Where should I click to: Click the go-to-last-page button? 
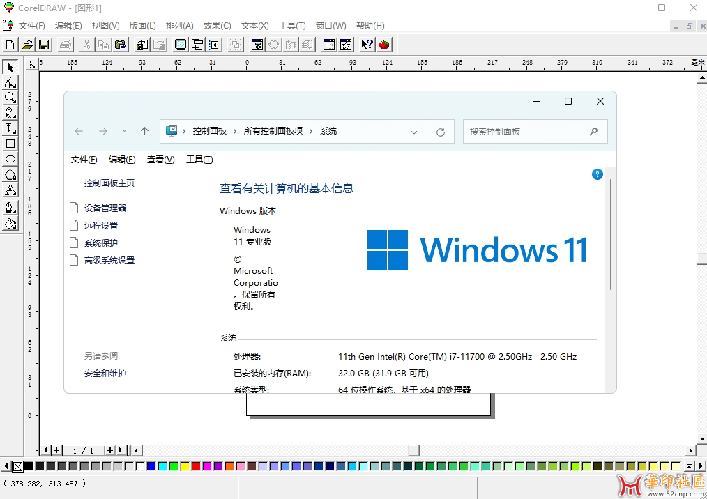click(121, 450)
